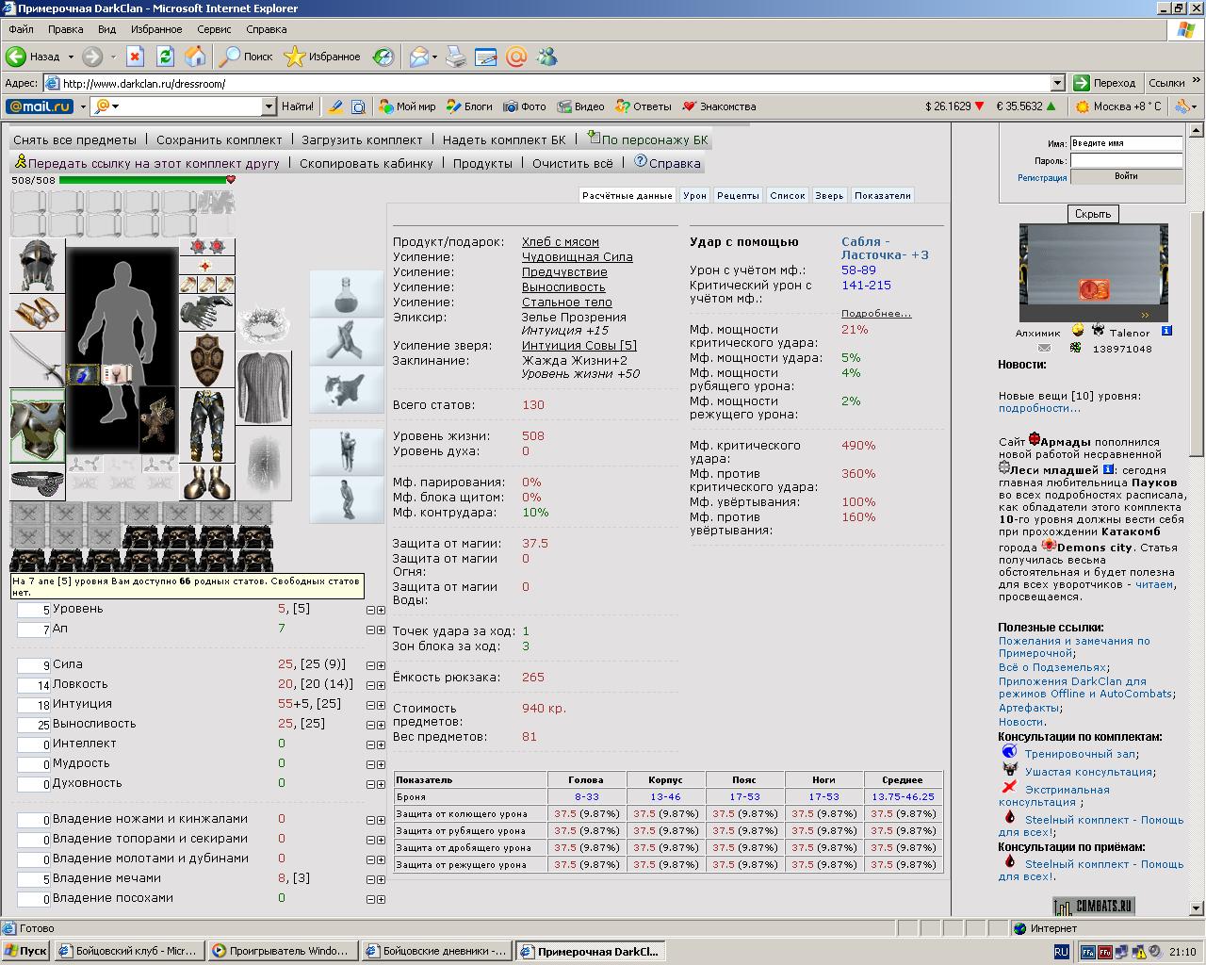This screenshot has width=1206, height=965.
Task: Switch to Рецепты tab
Action: click(x=738, y=195)
